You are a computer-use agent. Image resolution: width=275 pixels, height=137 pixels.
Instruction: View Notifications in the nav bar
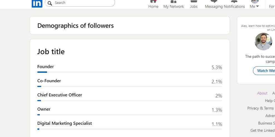point(234,4)
